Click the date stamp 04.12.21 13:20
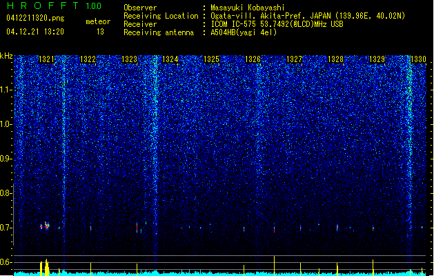 coord(35,32)
